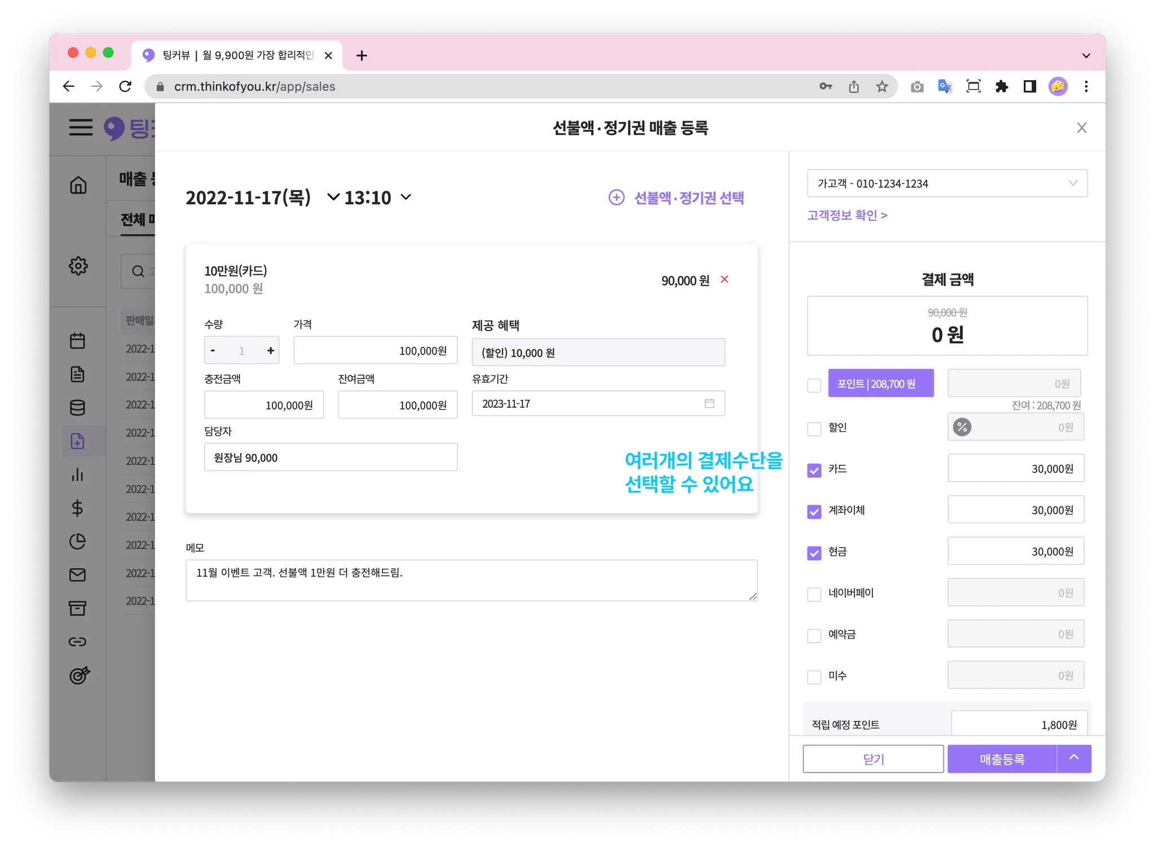Click the 메모 text area
1155x847 pixels.
(471, 580)
